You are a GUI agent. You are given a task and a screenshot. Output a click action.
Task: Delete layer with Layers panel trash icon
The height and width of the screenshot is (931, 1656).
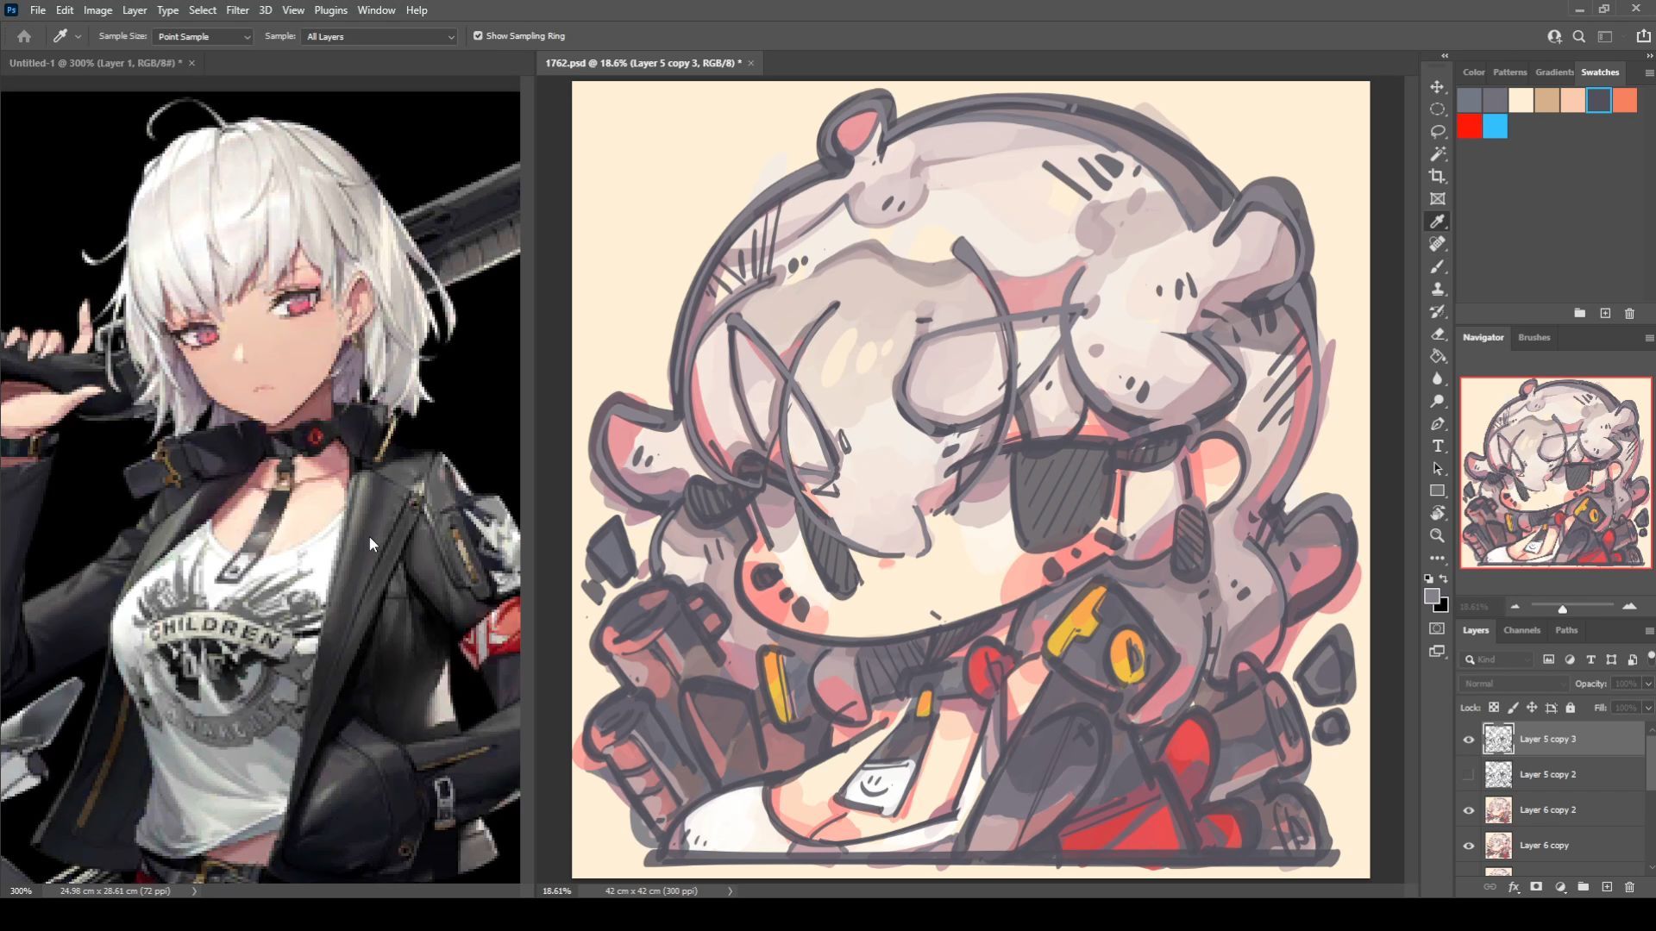click(1629, 887)
